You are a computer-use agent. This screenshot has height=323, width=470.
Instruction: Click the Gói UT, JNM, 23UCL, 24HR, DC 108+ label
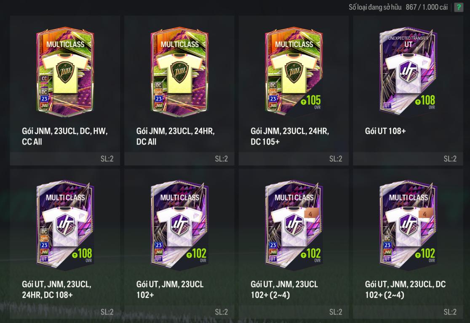[56, 289]
